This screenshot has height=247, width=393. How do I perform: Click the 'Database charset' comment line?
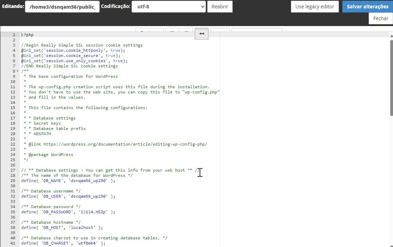[94, 238]
